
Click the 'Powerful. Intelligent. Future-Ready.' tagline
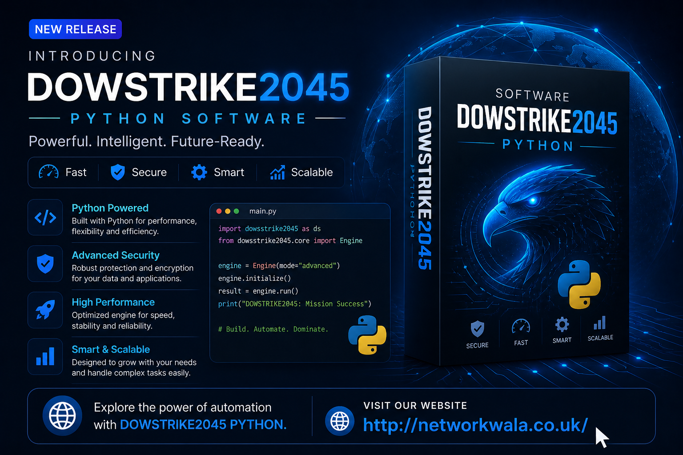[146, 141]
